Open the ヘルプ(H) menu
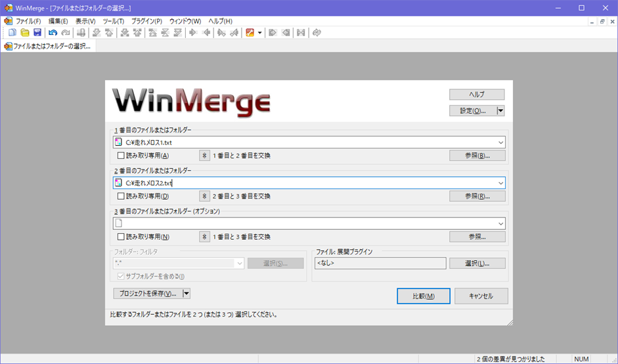Viewport: 618px width, 364px height. point(220,21)
